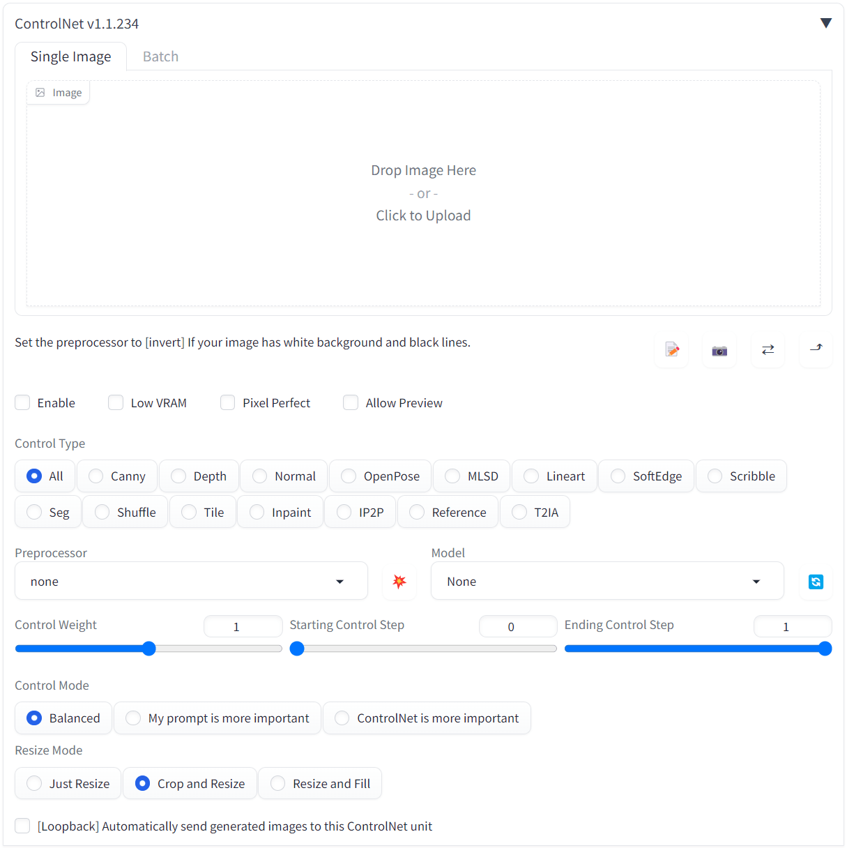The image size is (847, 848).
Task: Focus the Starting Control Step number field
Action: click(518, 626)
